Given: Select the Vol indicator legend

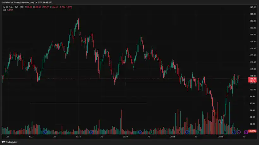Looking at the screenshot, I should 4,10.
